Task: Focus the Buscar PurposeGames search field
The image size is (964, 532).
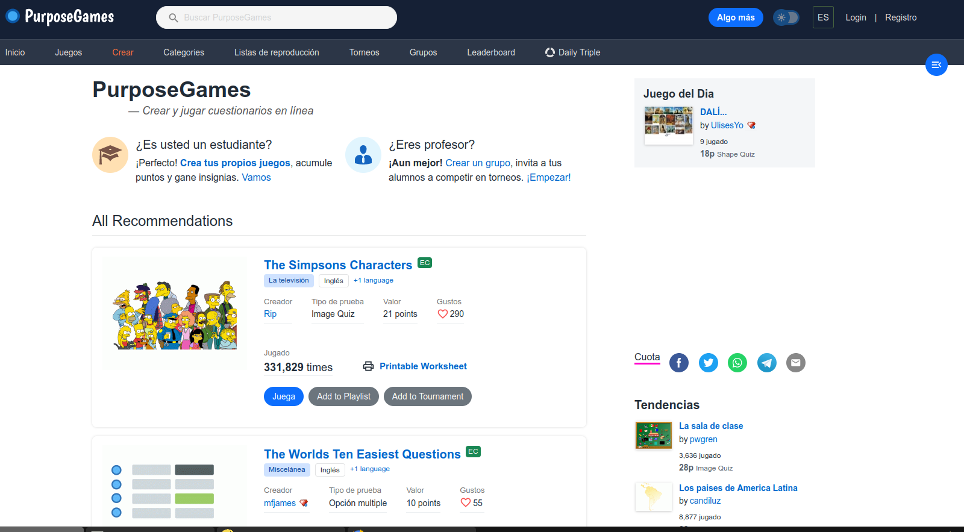Action: pos(277,17)
